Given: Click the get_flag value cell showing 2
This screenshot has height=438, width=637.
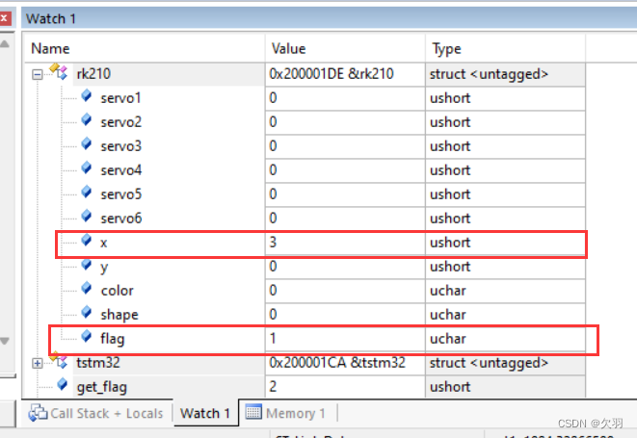Looking at the screenshot, I should pyautogui.click(x=345, y=386).
